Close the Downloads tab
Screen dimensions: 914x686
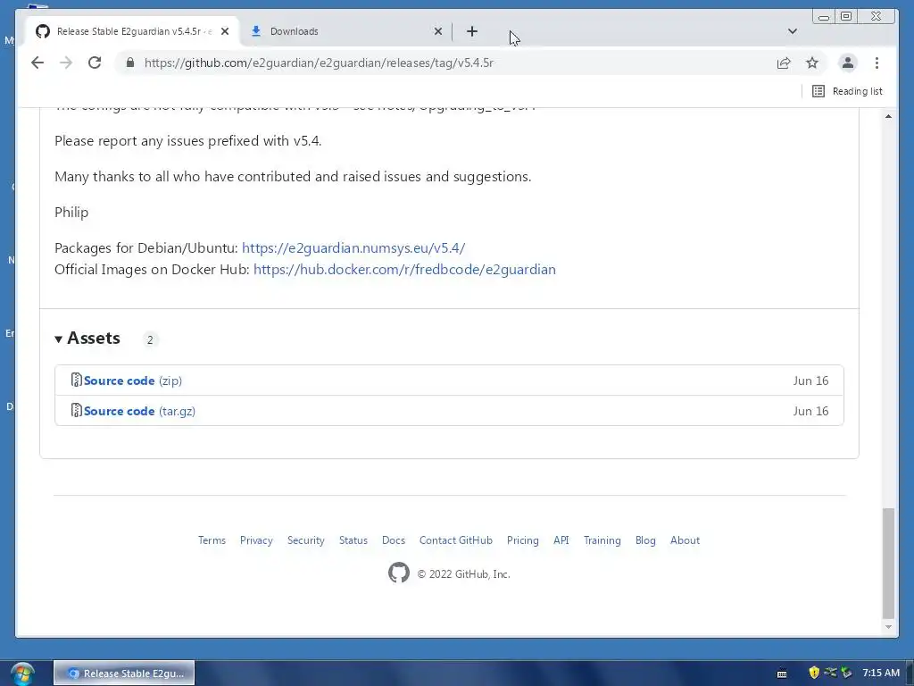click(x=438, y=31)
